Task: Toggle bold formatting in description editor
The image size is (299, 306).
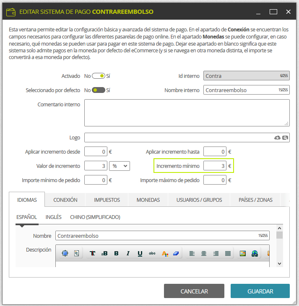Action: (116, 253)
